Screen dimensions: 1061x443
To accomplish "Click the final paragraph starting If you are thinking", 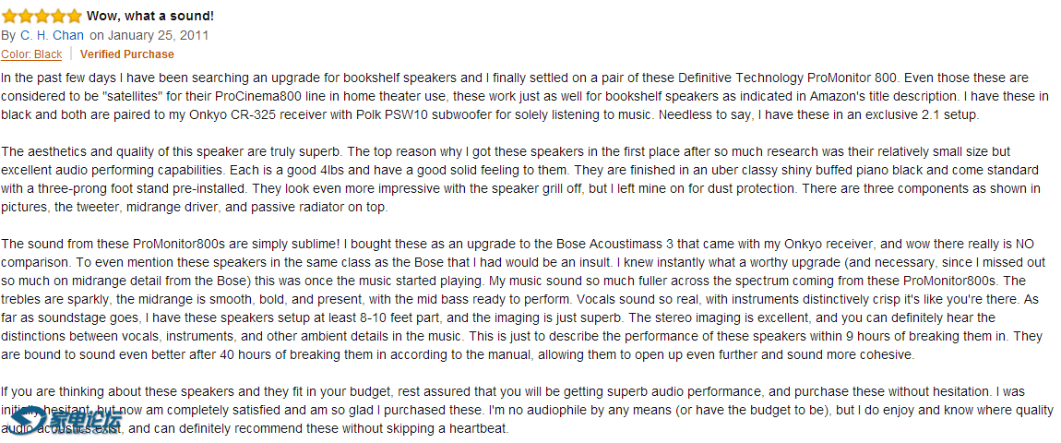I will pyautogui.click(x=527, y=410).
